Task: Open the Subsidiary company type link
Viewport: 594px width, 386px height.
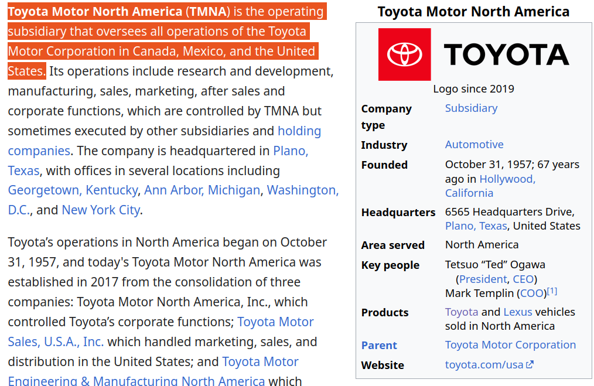Action: 471,108
